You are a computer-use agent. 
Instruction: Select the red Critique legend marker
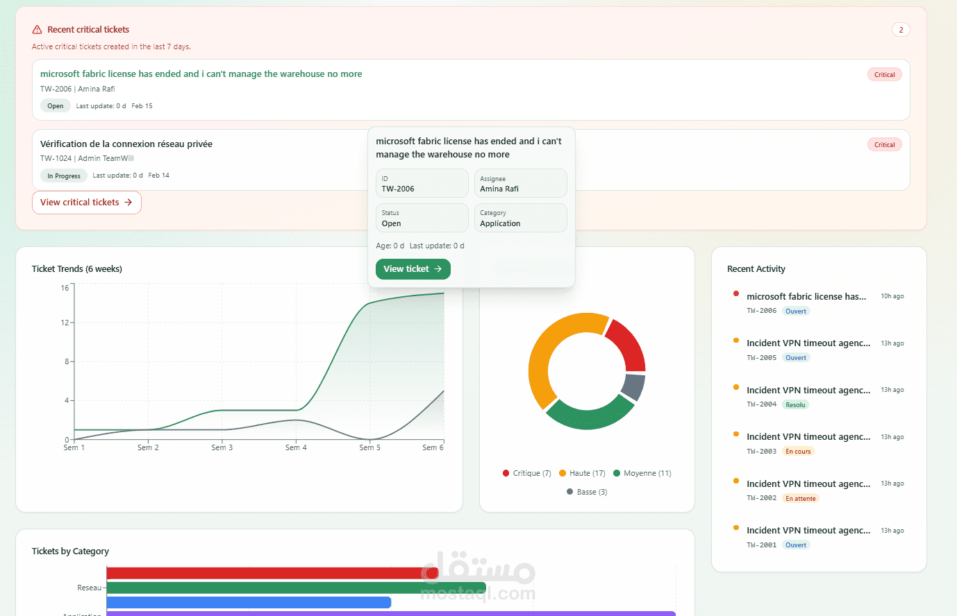506,473
